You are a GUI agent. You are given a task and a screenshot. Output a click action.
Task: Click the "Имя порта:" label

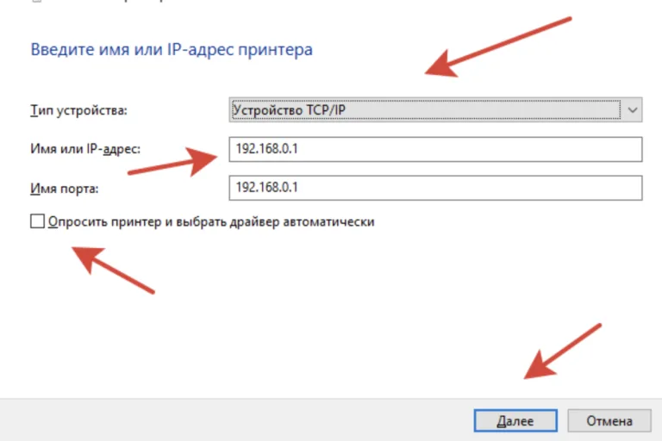coord(64,189)
